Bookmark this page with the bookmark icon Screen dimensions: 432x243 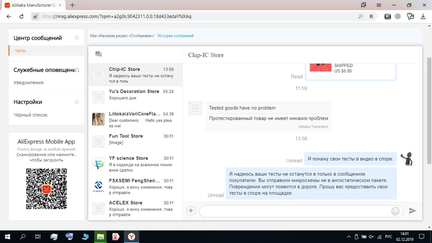pyautogui.click(x=372, y=16)
